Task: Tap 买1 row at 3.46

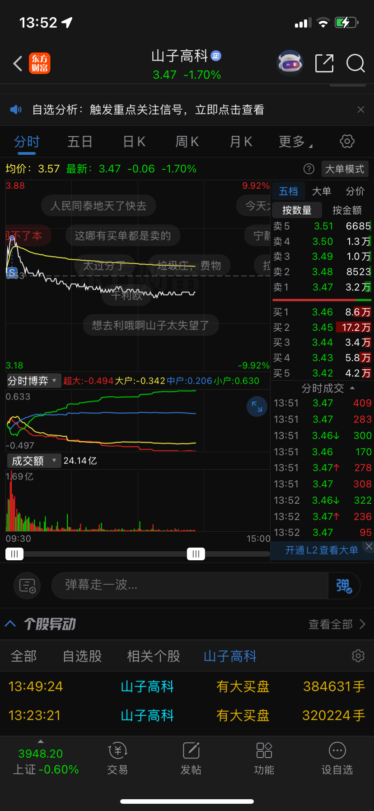Action: point(322,312)
